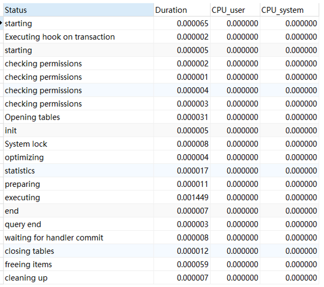The width and height of the screenshot is (324, 287).
Task: Click the duration value 0.000065
Action: click(x=193, y=23)
